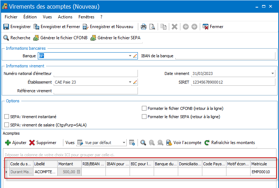Image resolution: width=279 pixels, height=188 pixels.
Task: Click Enregistrer et Nouveau
Action: pos(108,27)
